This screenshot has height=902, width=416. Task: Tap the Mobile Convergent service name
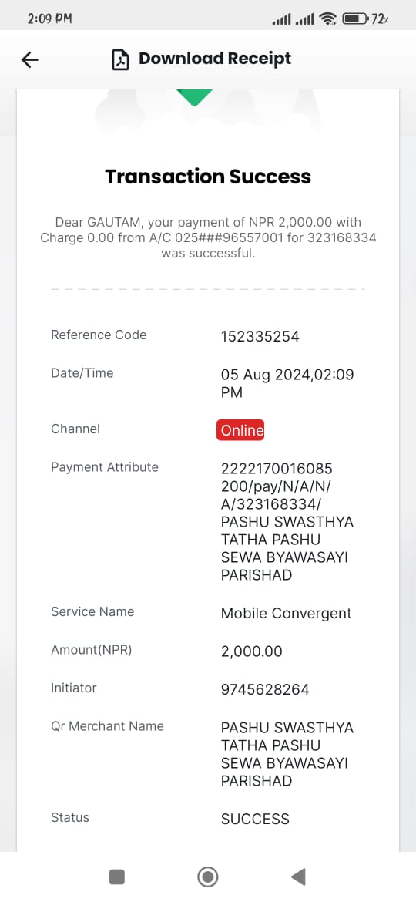click(286, 613)
